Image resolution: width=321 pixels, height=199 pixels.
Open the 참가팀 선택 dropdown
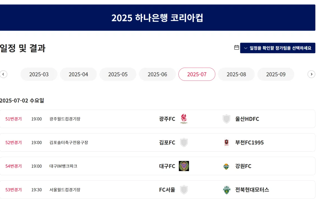278,48
